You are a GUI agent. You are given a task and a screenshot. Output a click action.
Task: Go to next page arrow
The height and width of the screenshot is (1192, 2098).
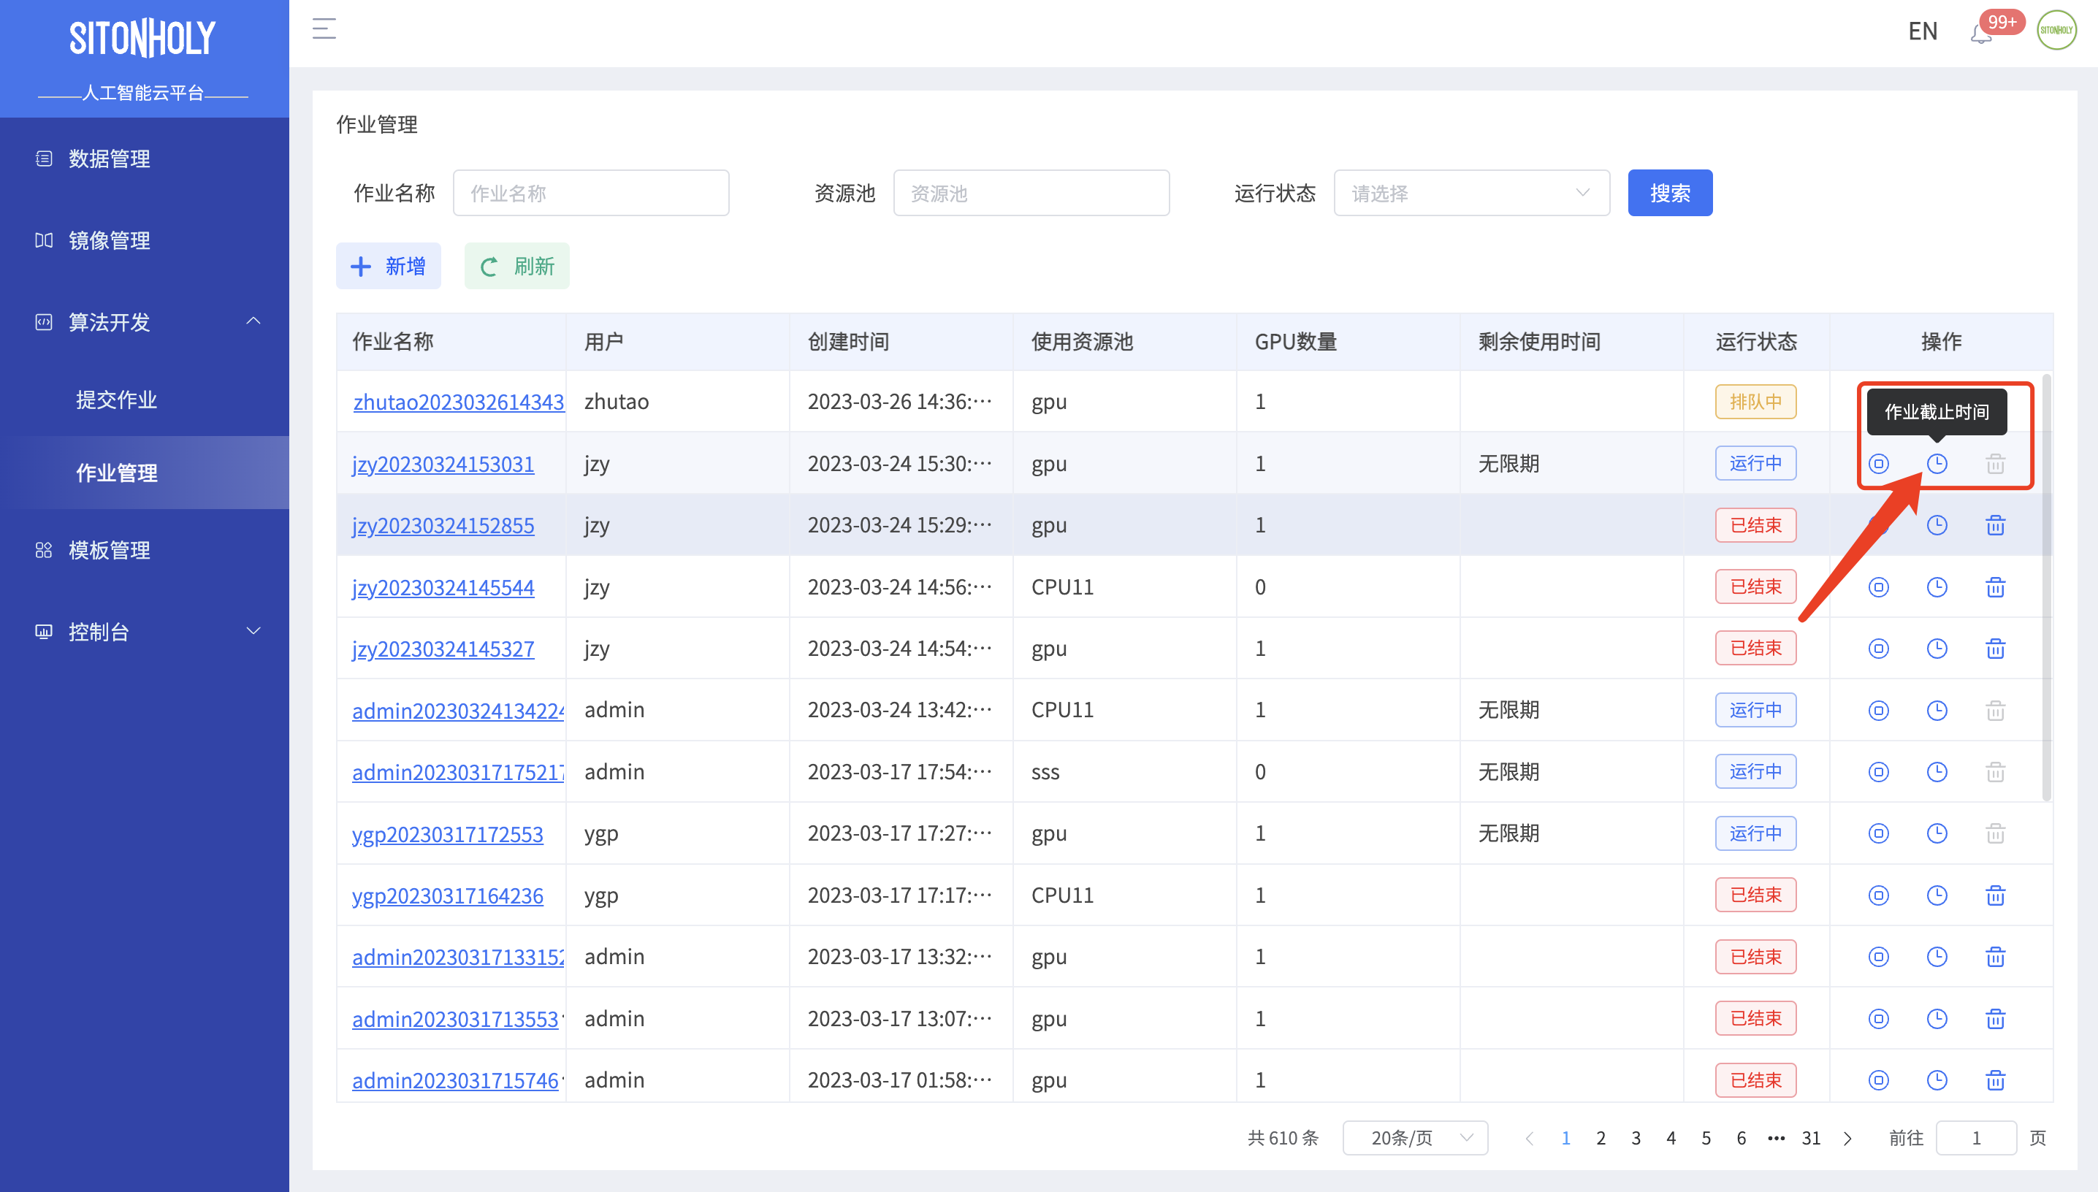pos(1847,1139)
